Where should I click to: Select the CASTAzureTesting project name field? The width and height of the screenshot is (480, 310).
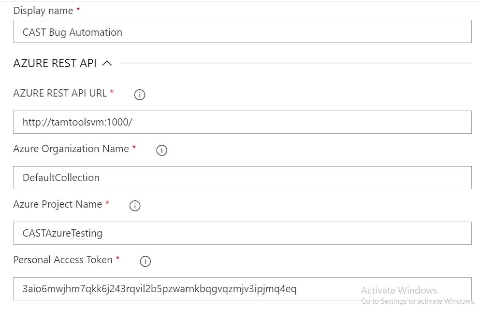(x=242, y=233)
